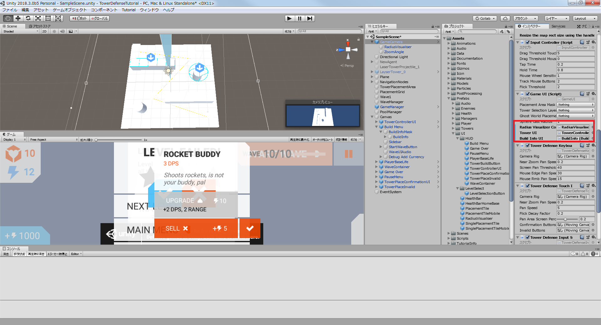Click the Step frame button
This screenshot has width=601, height=325.
(310, 18)
